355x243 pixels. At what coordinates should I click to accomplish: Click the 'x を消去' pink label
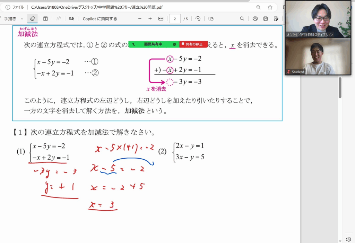tap(156, 89)
